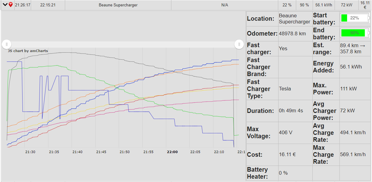Select the 22:15:21 end time cell
This screenshot has width=372, height=182.
[x=48, y=5]
